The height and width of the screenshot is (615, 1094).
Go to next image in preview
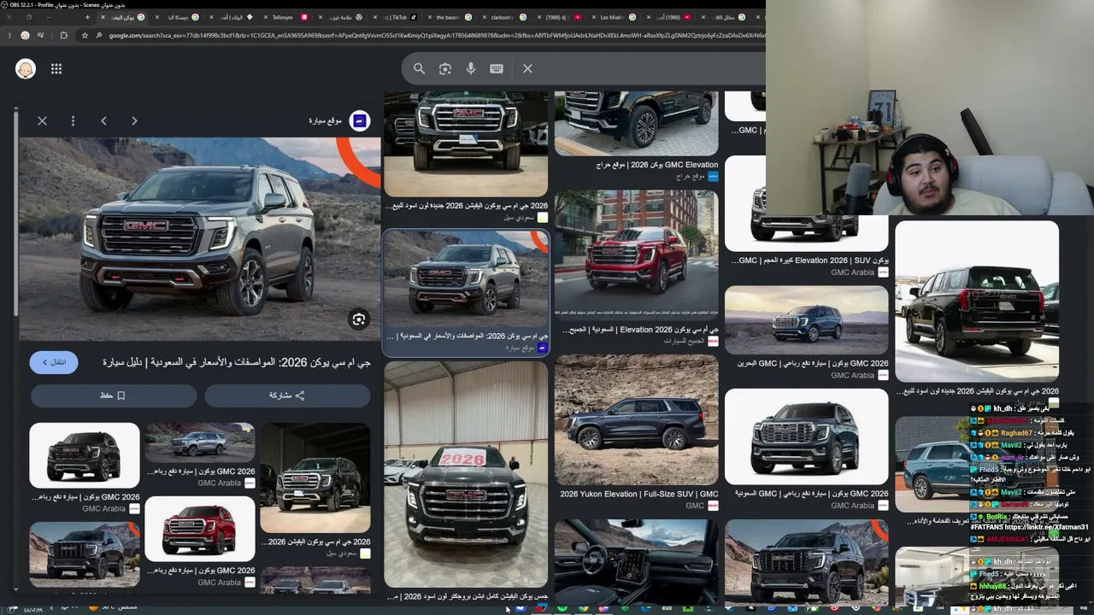coord(134,120)
